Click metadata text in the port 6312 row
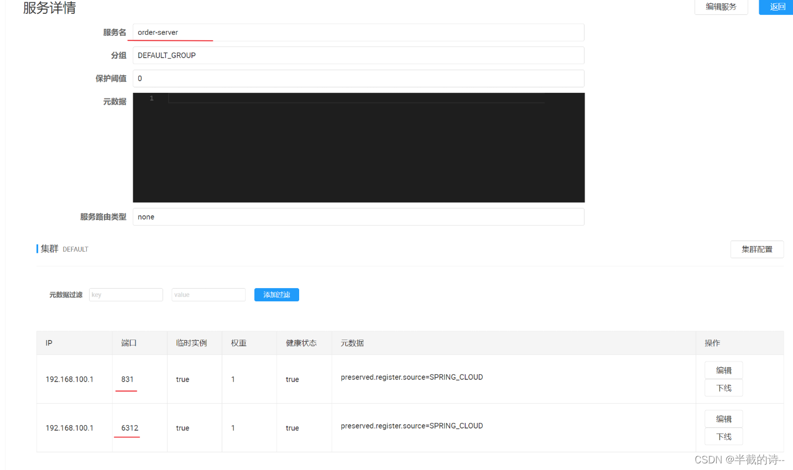Screen dimensions: 793x470 point(412,426)
